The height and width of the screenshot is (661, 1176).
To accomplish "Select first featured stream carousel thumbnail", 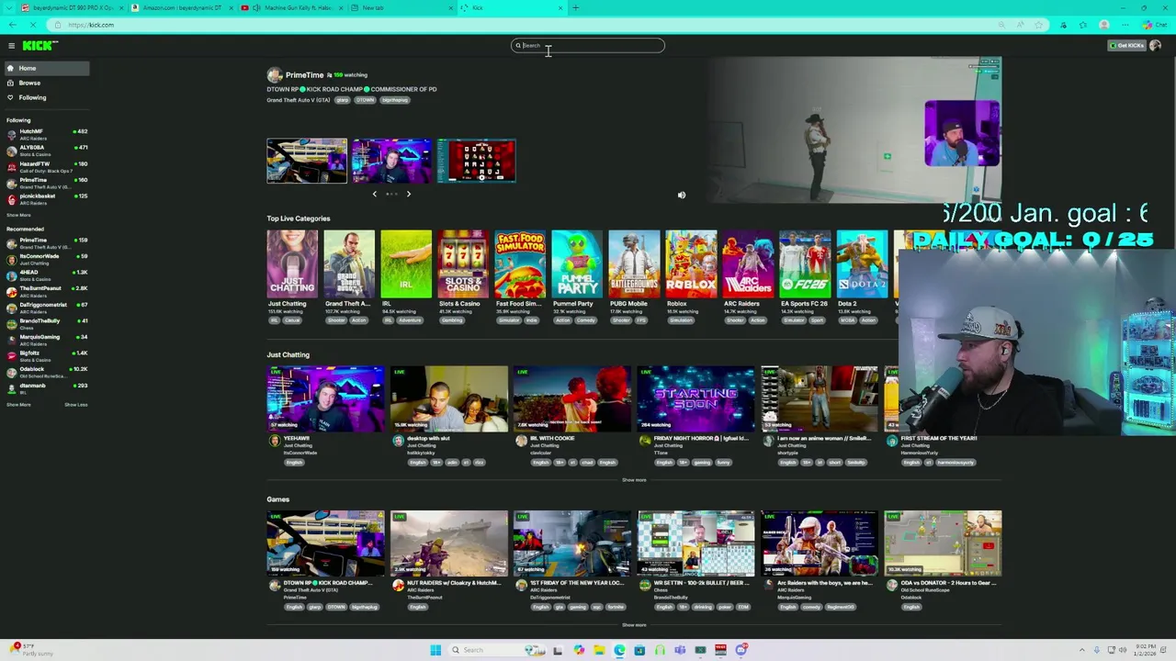I will (x=307, y=161).
